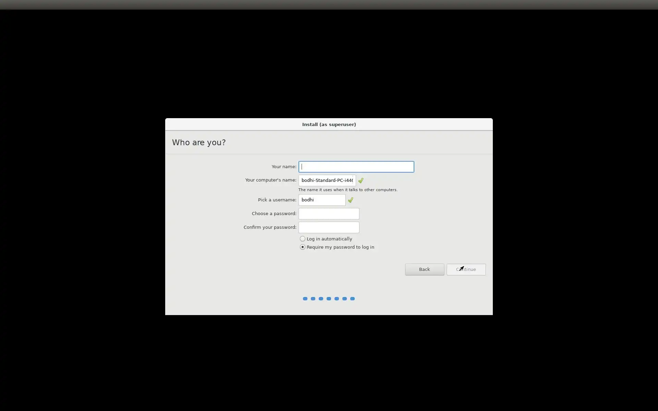Click the last blue progress dot
The width and height of the screenshot is (658, 411).
coord(352,299)
